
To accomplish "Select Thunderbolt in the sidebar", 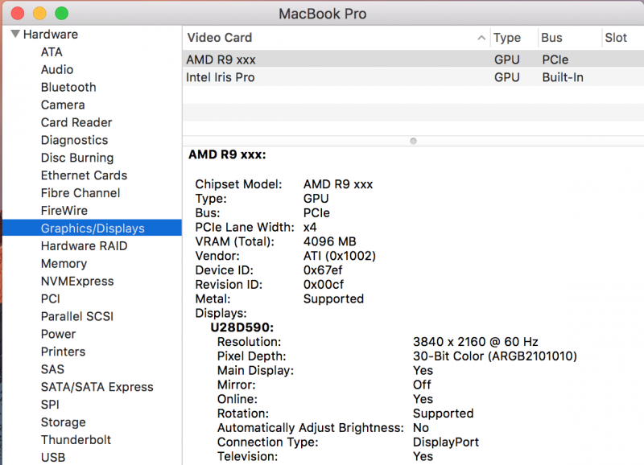I will tap(76, 440).
